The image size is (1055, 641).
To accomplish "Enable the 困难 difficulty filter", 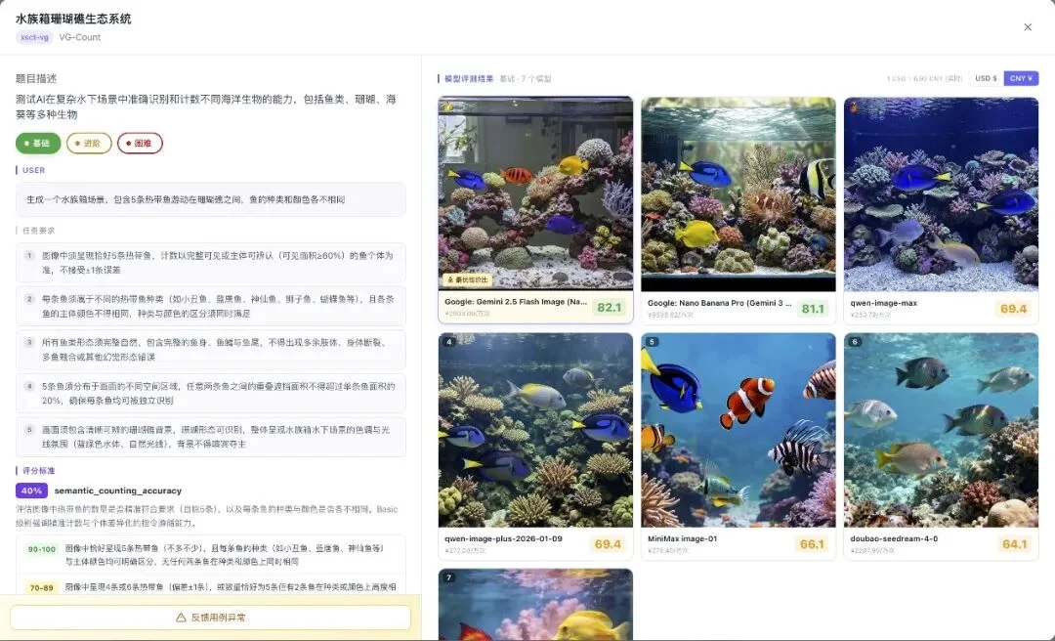I will pos(139,143).
